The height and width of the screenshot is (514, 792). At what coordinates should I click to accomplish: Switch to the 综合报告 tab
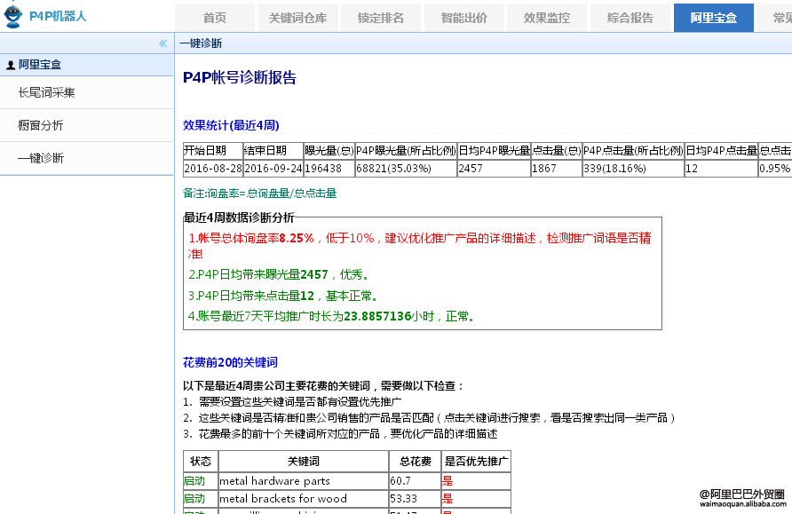coord(630,18)
